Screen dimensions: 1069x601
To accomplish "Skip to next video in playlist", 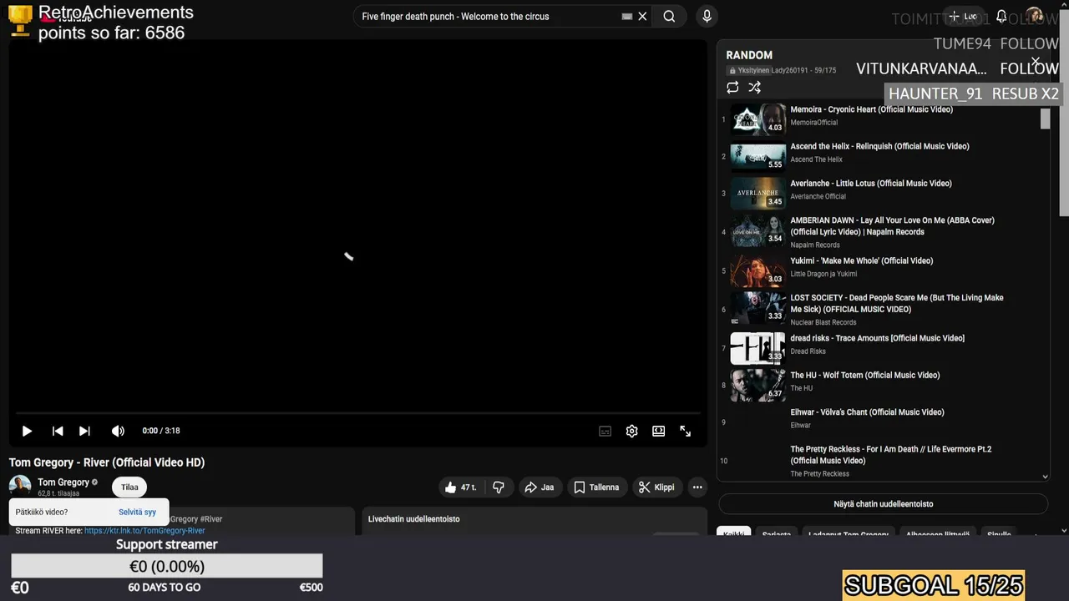I will 84,431.
